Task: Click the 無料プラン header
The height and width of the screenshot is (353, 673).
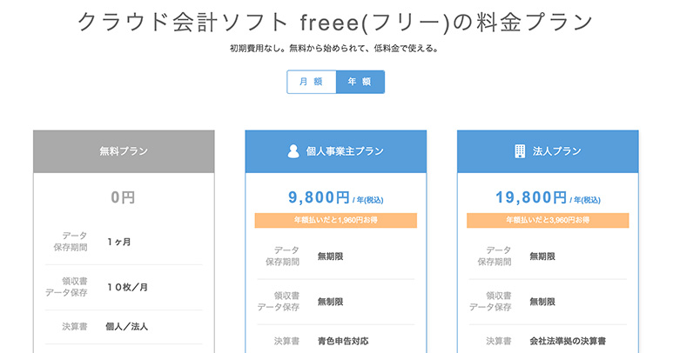Action: click(x=124, y=151)
